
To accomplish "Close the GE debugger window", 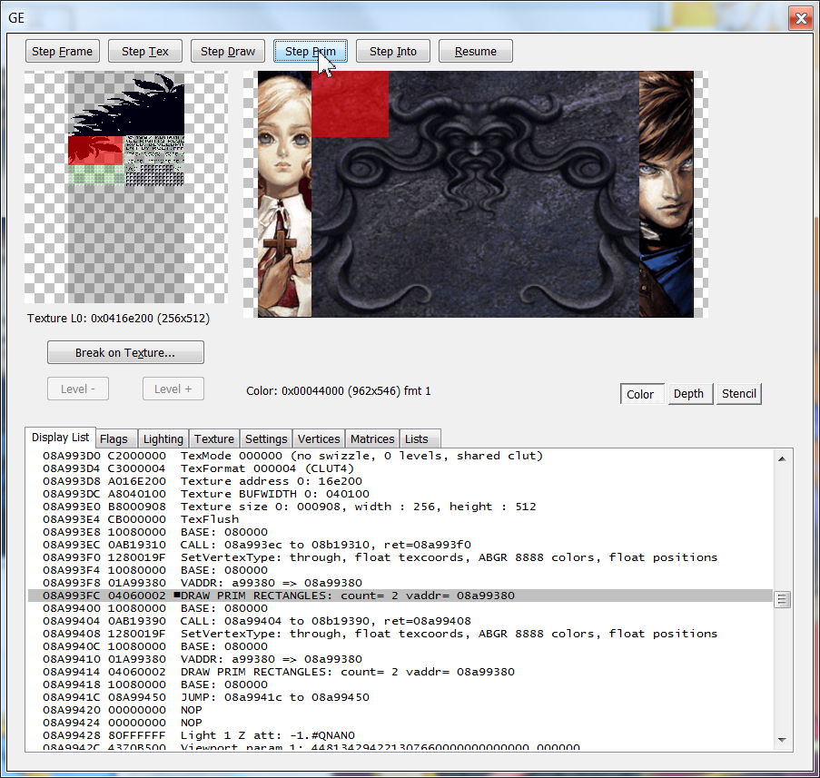I will tap(799, 17).
